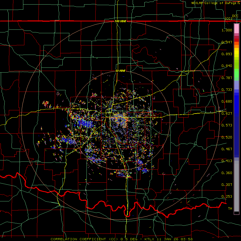Image resolution: width=241 pixels, height=241 pixels.
Task: Click the 0.467 legend value
Action: 227,149
